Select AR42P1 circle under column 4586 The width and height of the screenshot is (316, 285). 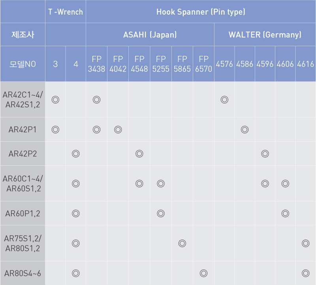245,129
